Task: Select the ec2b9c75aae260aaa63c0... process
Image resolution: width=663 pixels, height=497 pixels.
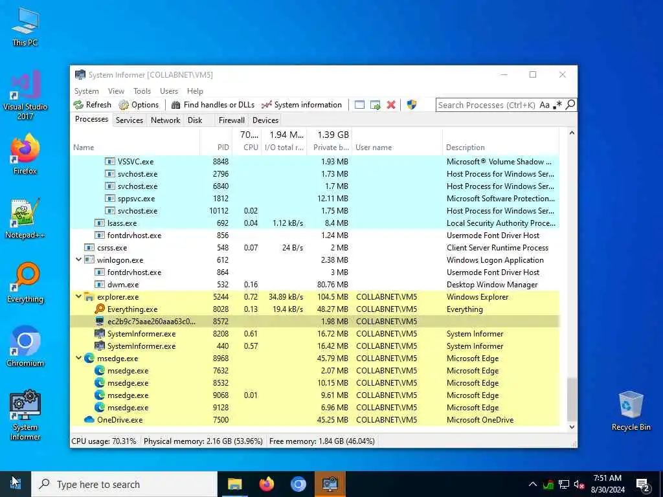Action: click(x=315, y=321)
